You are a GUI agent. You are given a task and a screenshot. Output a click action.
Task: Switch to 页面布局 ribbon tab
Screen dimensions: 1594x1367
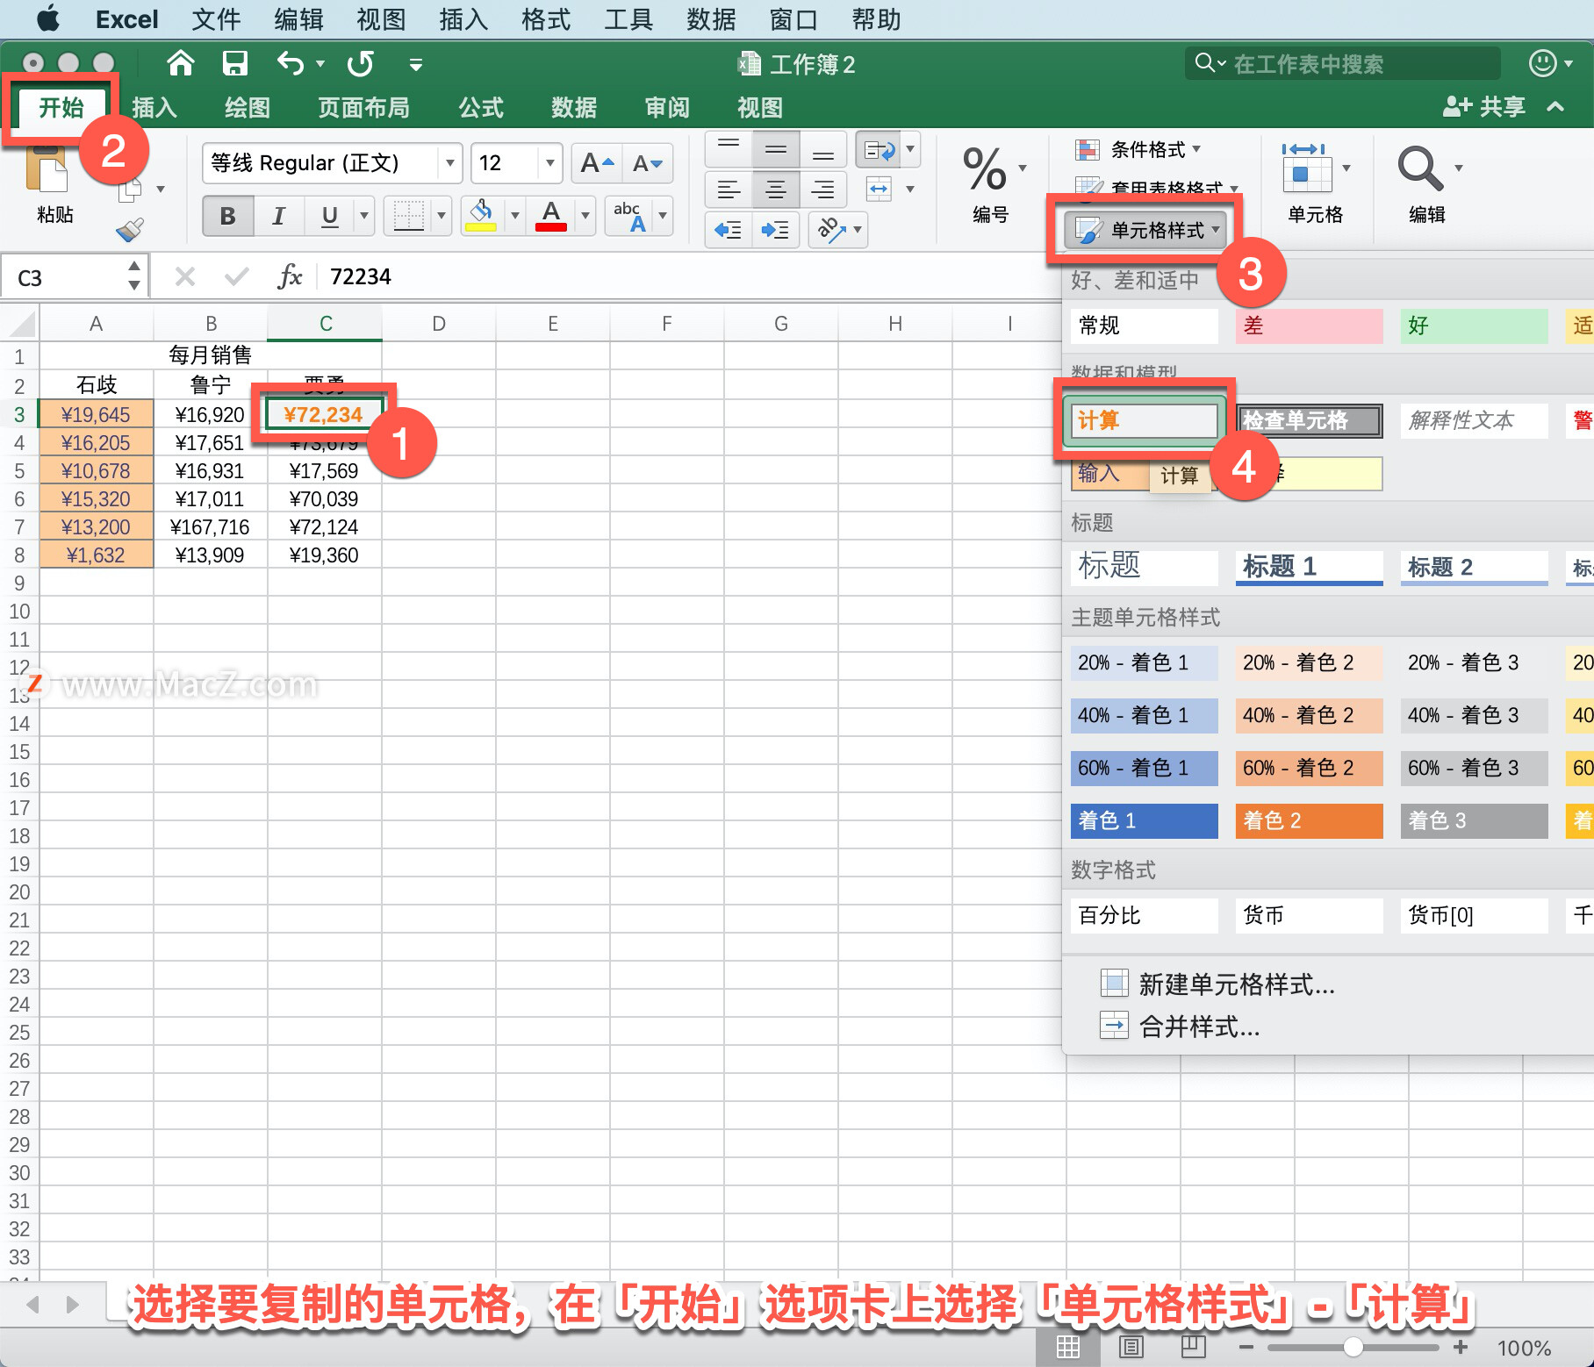(363, 108)
